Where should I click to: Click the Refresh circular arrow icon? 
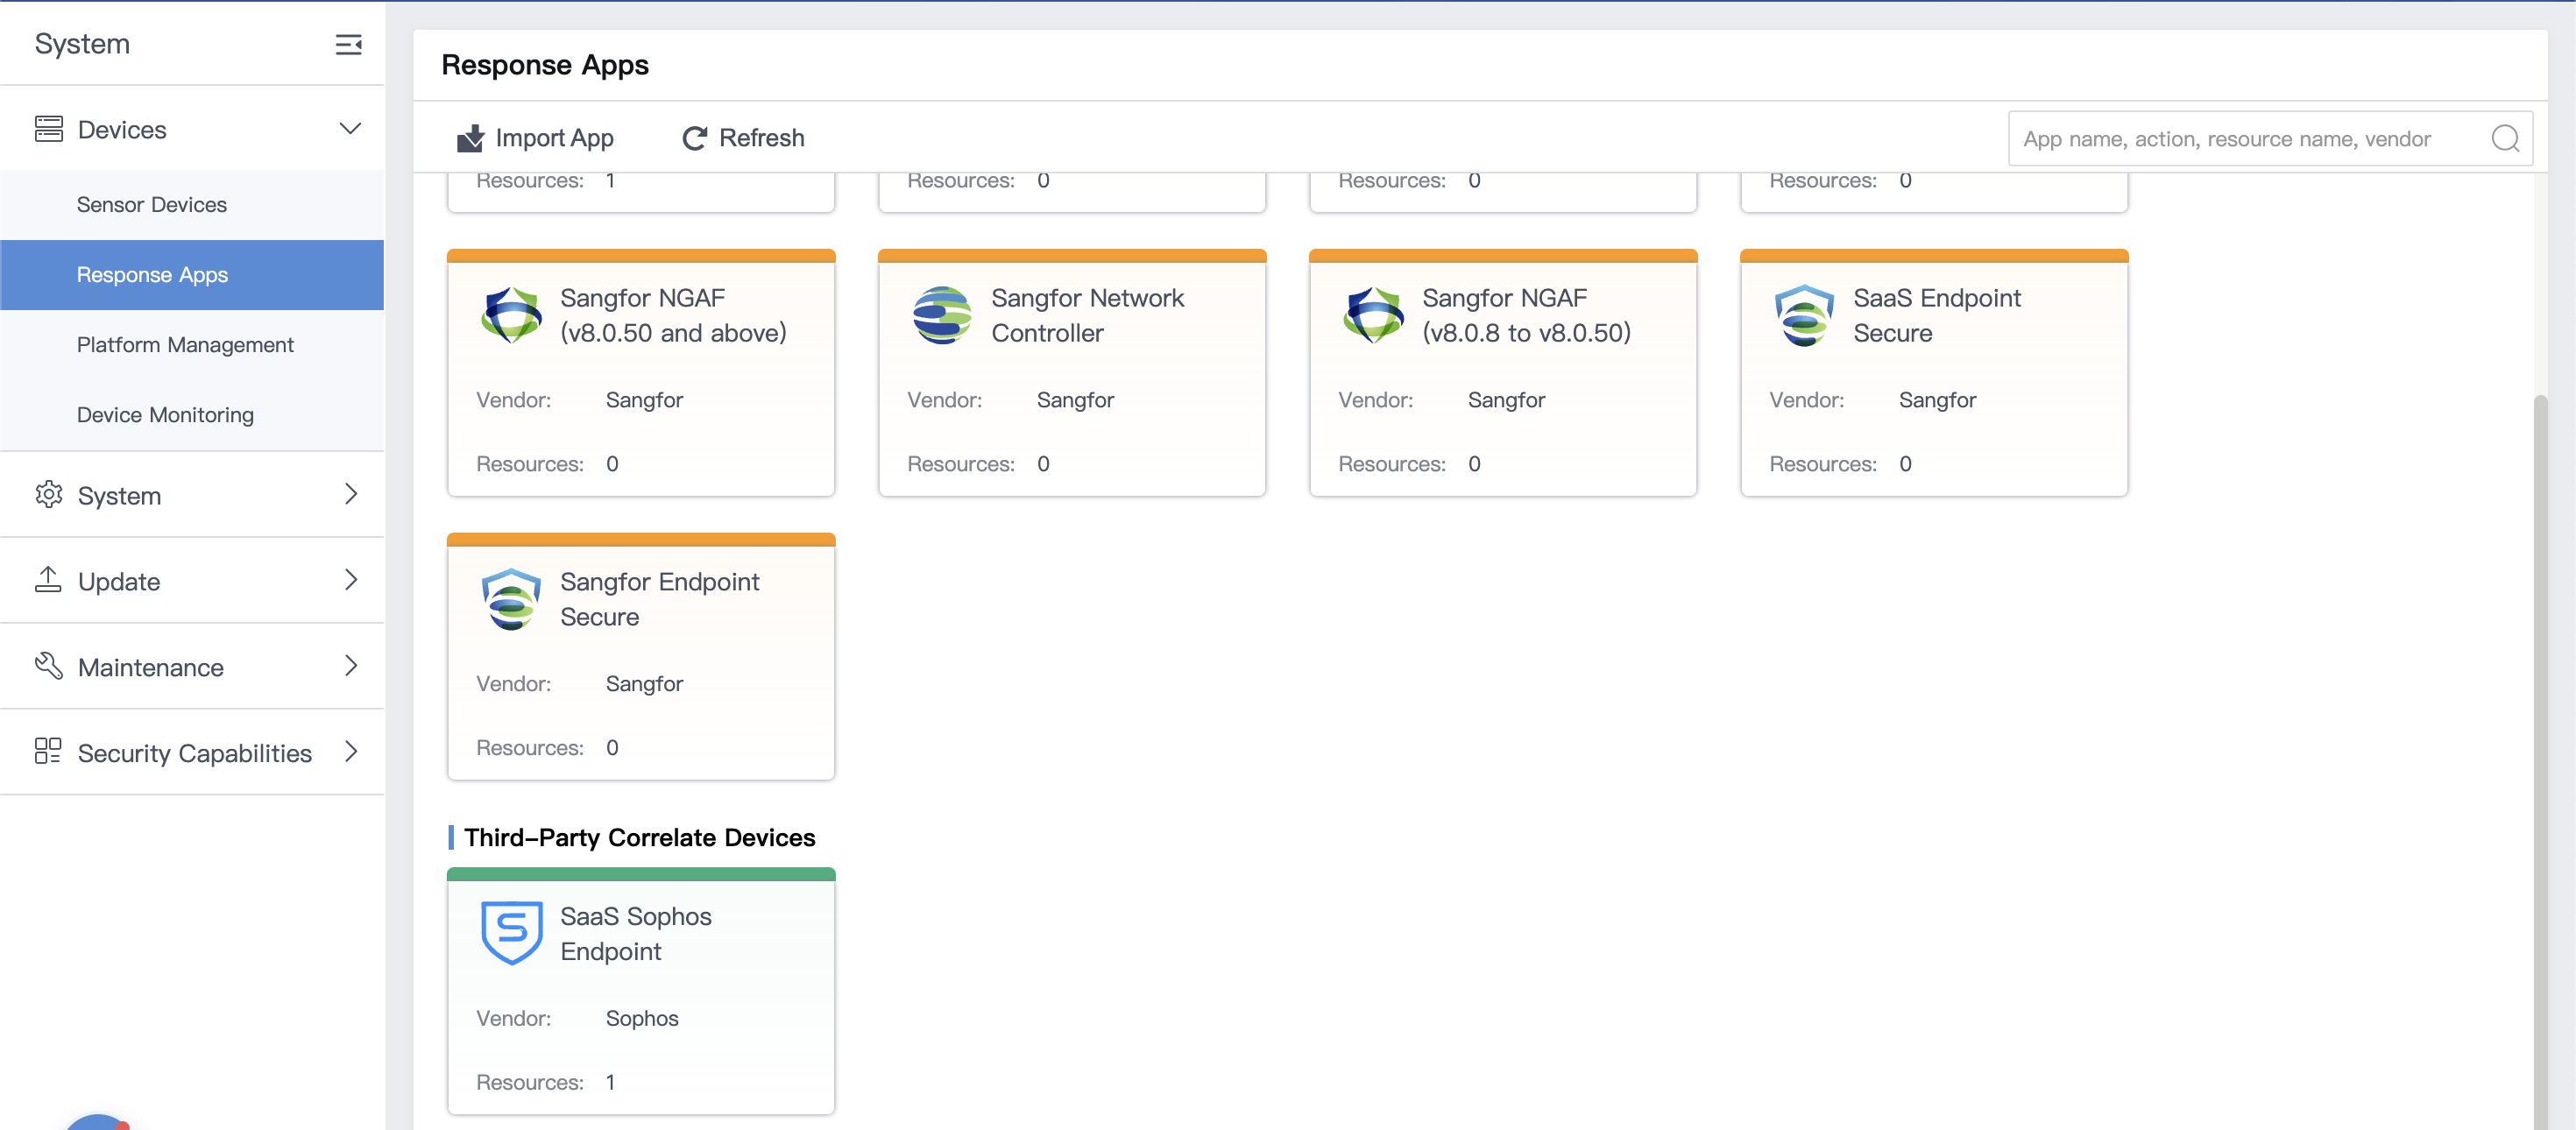tap(694, 138)
